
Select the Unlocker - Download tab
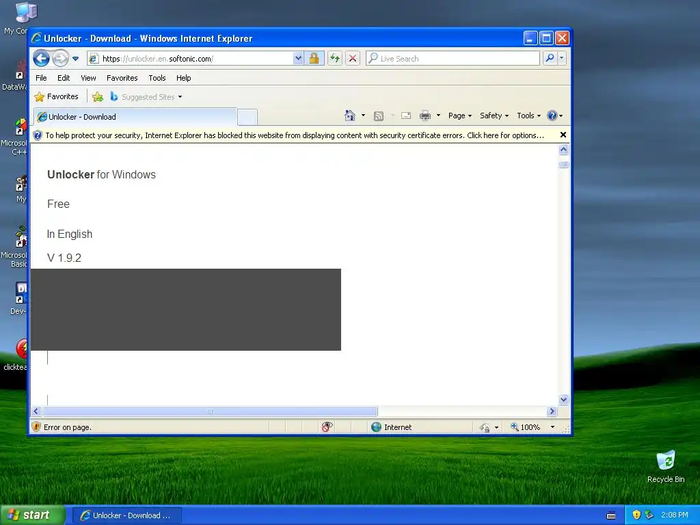click(135, 116)
